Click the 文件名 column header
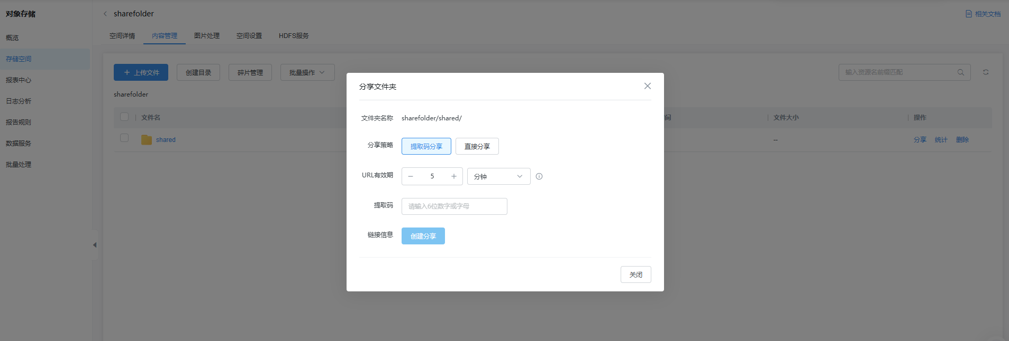The image size is (1009, 341). coord(151,118)
